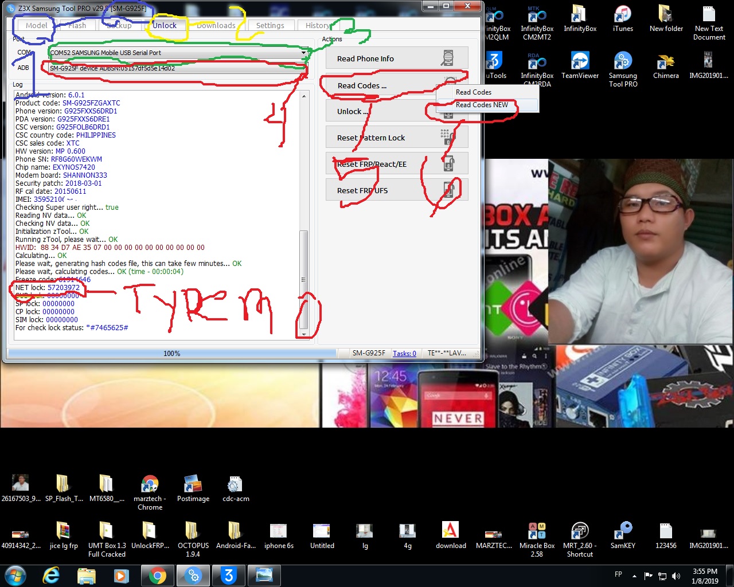Select the Android-Fa... folder on desktop
The width and height of the screenshot is (734, 587).
tap(236, 535)
